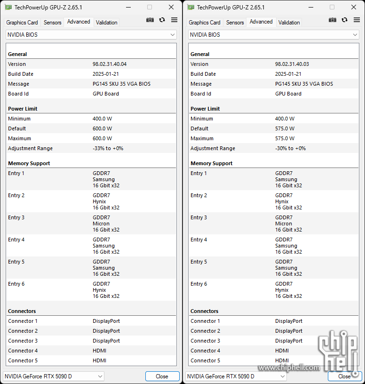Open Validation tab in right window
Screen dimensions: 365x384
point(289,23)
